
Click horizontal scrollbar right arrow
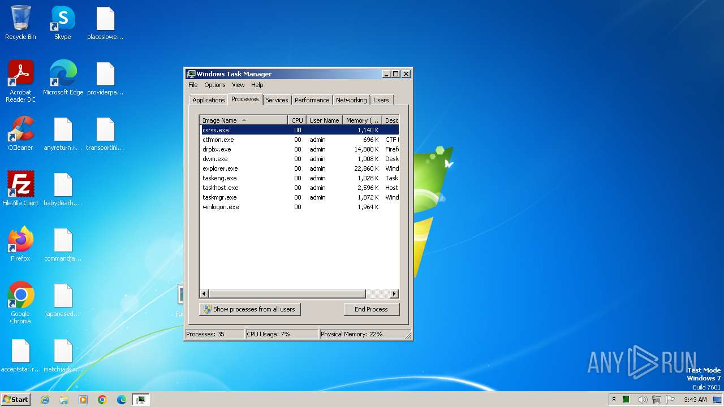(394, 294)
